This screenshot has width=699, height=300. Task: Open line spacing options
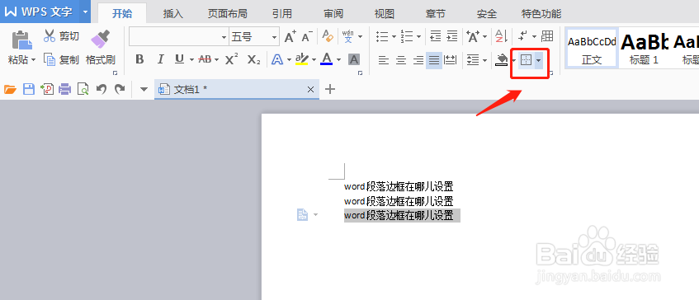click(x=473, y=59)
